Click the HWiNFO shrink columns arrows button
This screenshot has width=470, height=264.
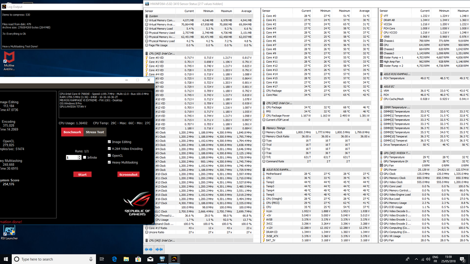coord(159,249)
